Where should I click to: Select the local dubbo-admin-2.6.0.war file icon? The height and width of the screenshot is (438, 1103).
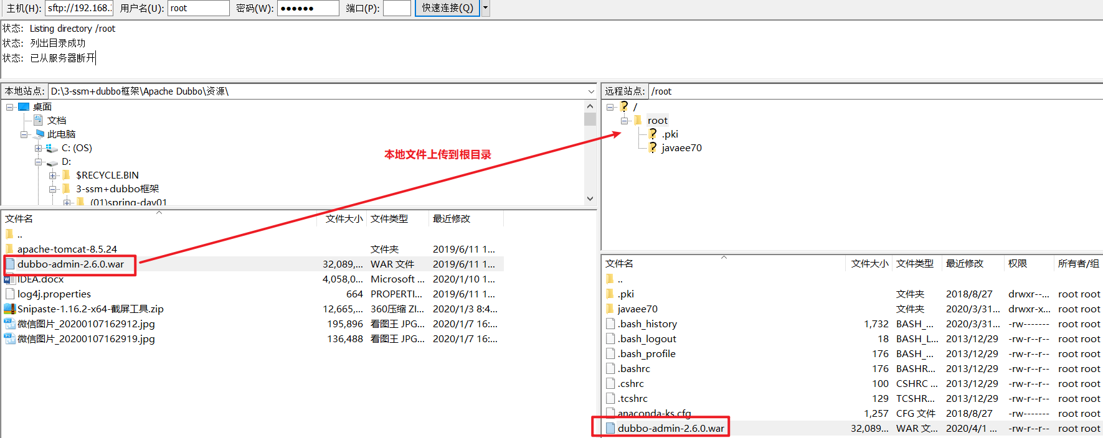[10, 264]
